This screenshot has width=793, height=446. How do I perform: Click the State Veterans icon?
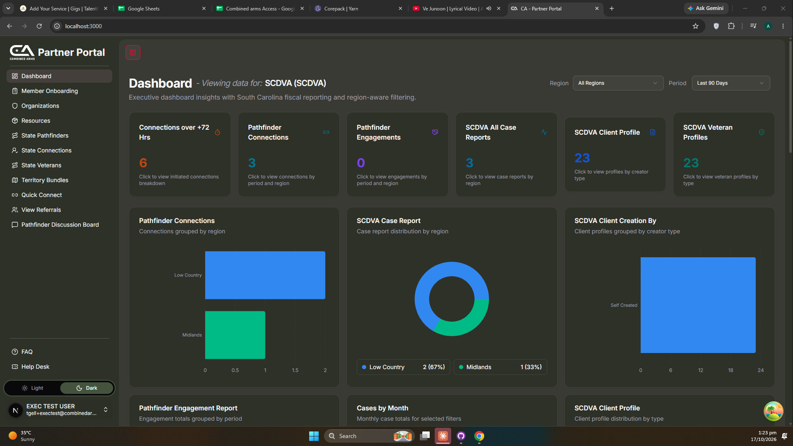coord(15,166)
